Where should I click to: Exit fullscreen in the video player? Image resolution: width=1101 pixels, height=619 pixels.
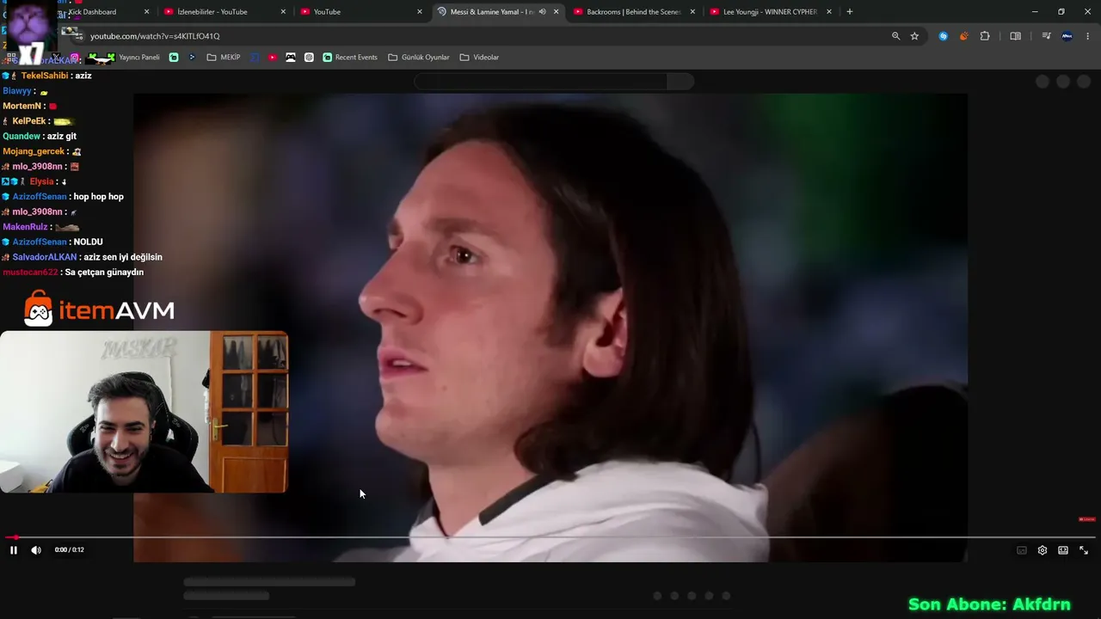point(1084,550)
